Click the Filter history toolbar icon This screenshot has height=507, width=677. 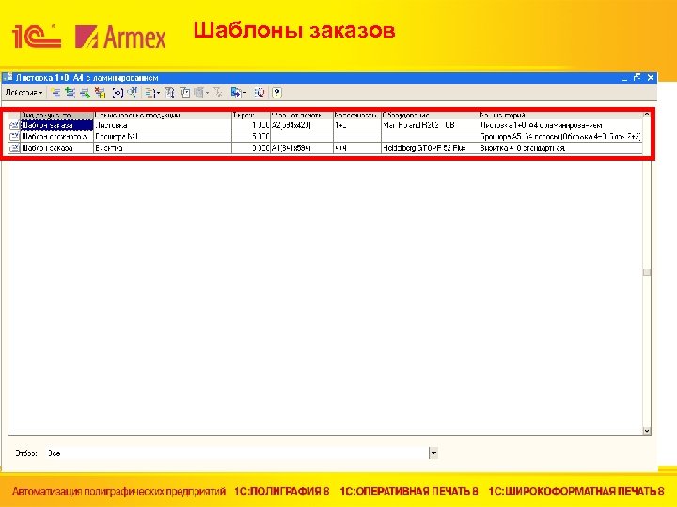click(x=185, y=92)
